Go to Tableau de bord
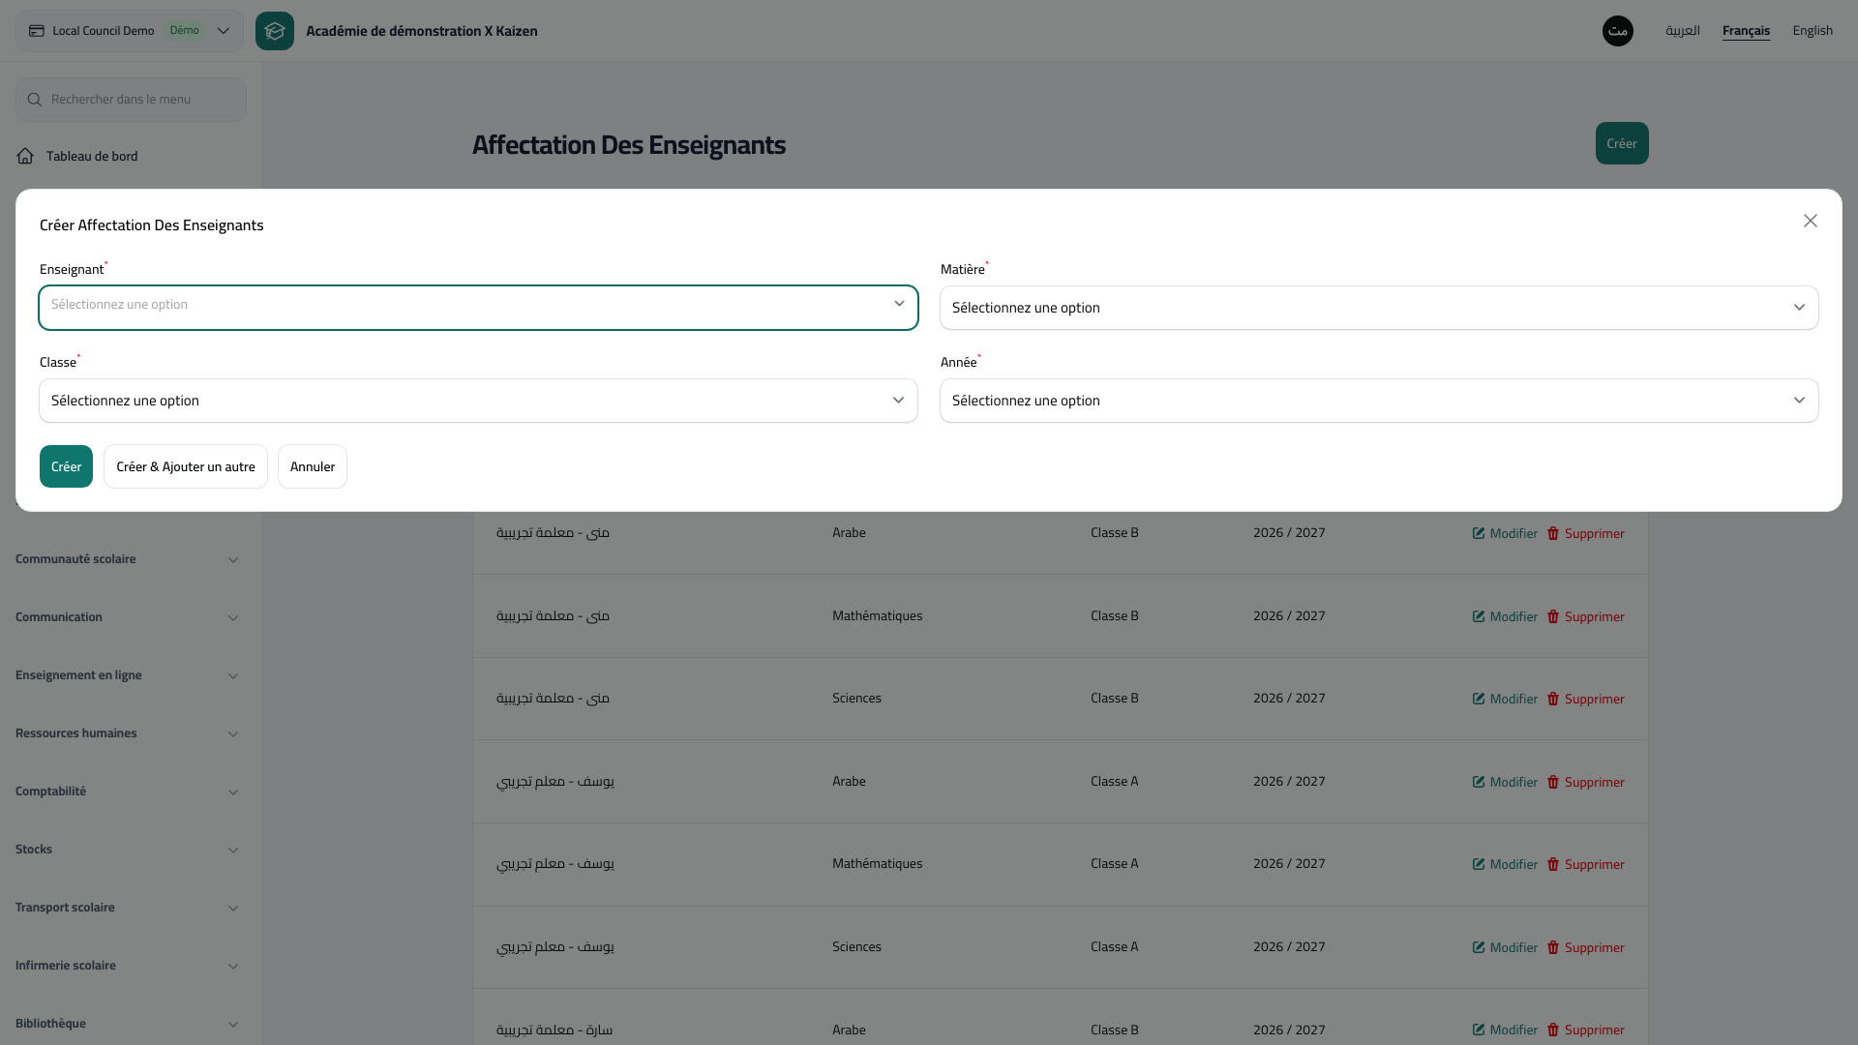 (x=92, y=156)
